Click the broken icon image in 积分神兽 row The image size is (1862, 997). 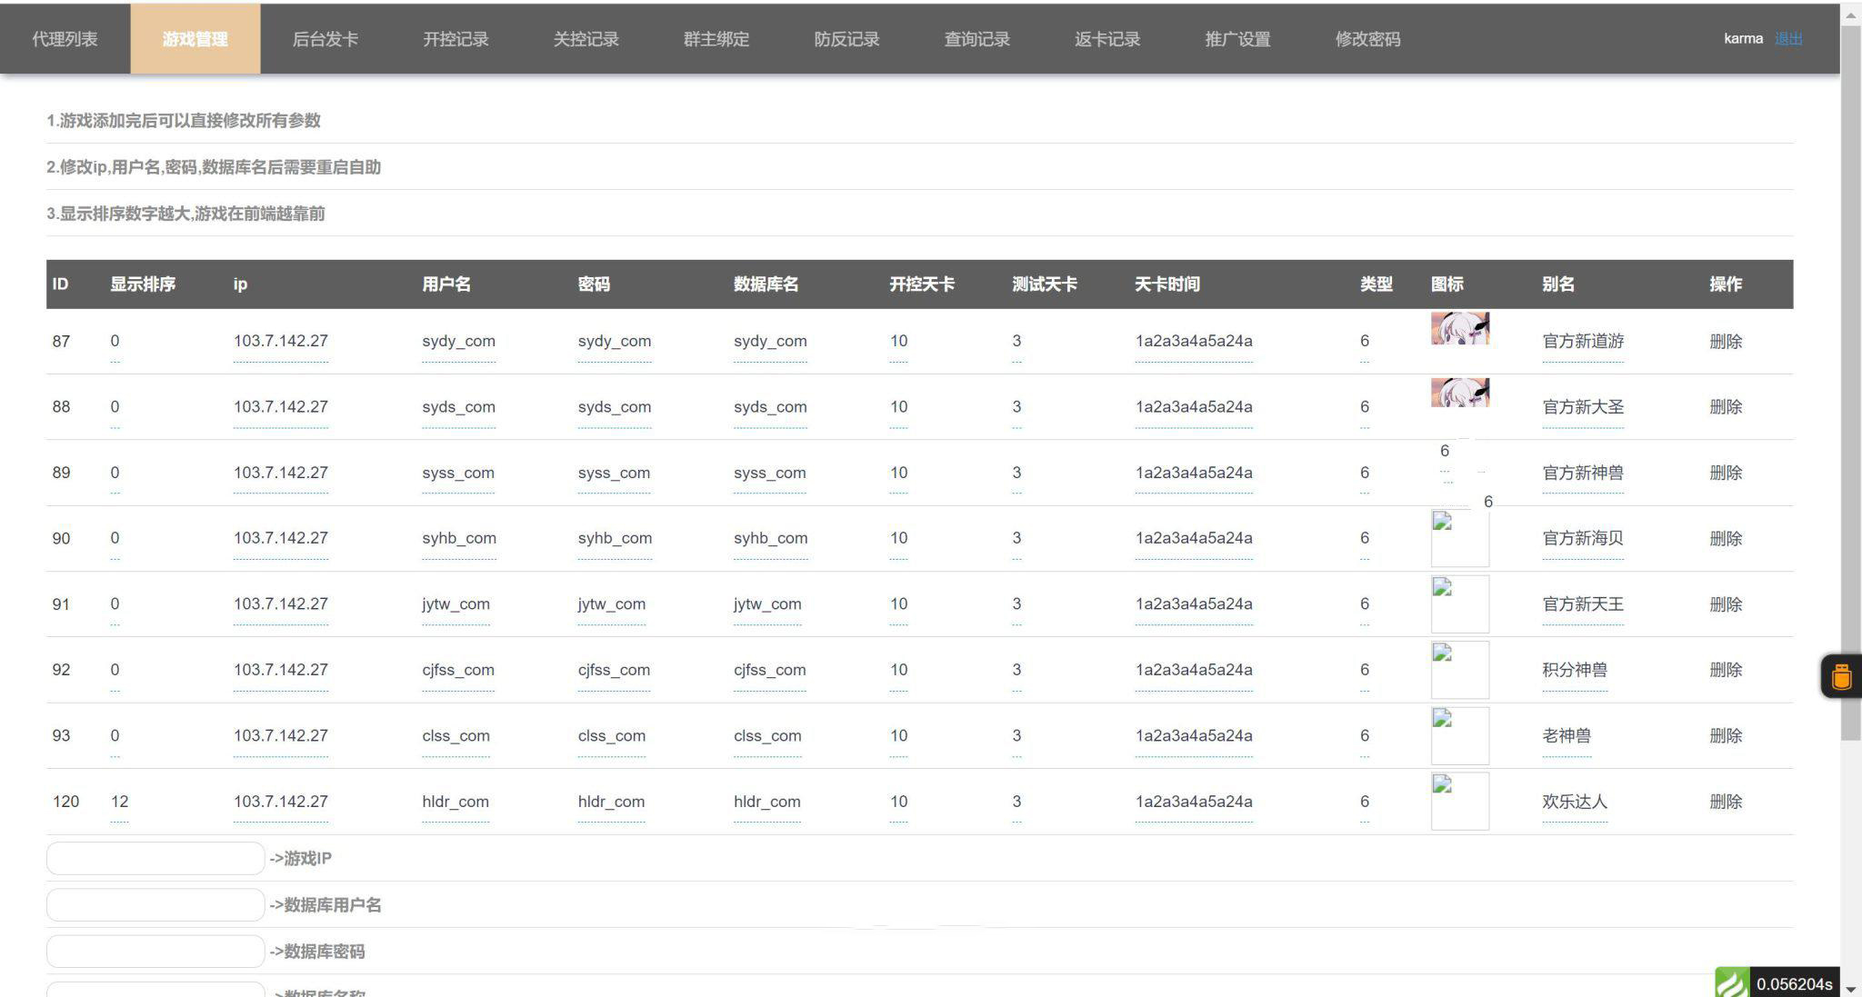1459,669
